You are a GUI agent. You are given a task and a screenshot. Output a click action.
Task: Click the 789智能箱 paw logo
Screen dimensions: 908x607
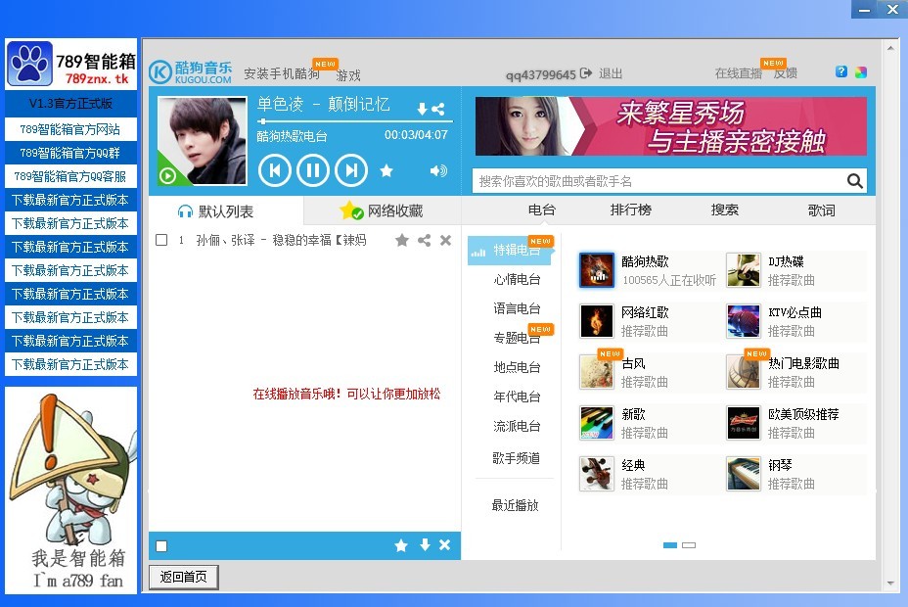click(x=29, y=63)
